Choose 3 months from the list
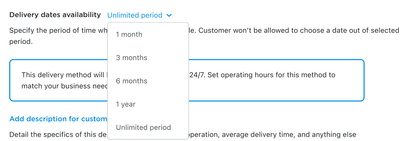 tap(132, 58)
